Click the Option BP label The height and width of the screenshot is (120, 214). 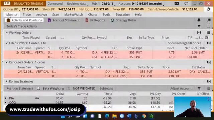[10, 9]
